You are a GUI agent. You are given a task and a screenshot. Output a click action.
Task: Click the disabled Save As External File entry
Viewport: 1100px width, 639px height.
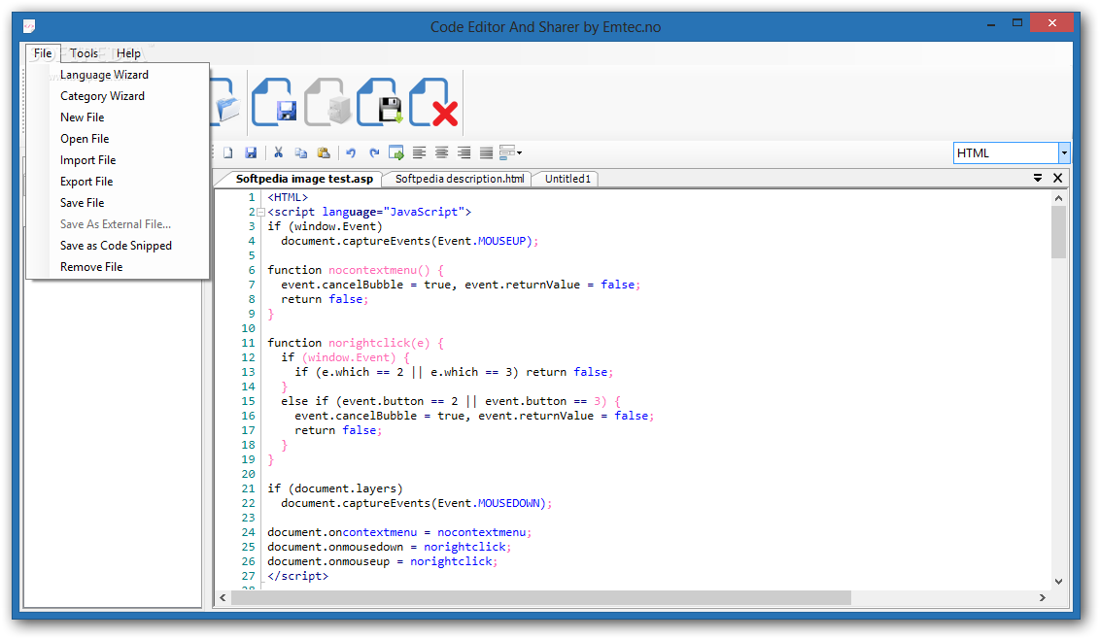coord(118,224)
